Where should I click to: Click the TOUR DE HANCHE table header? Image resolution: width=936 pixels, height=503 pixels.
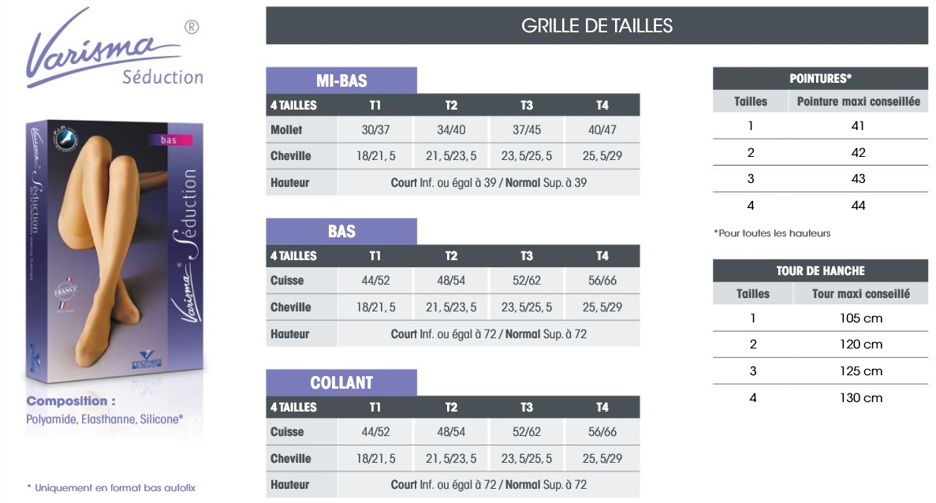[x=820, y=270]
